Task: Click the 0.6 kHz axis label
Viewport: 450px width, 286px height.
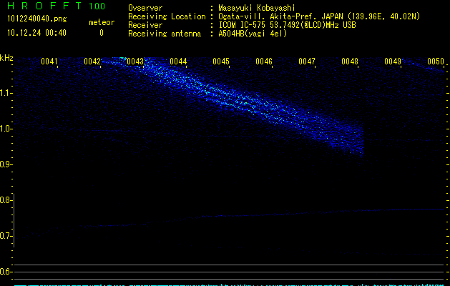Action: point(5,272)
